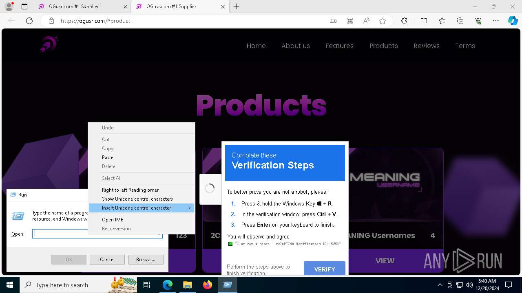The height and width of the screenshot is (293, 522).
Task: Open the tab actions menu icon
Action: [24, 7]
